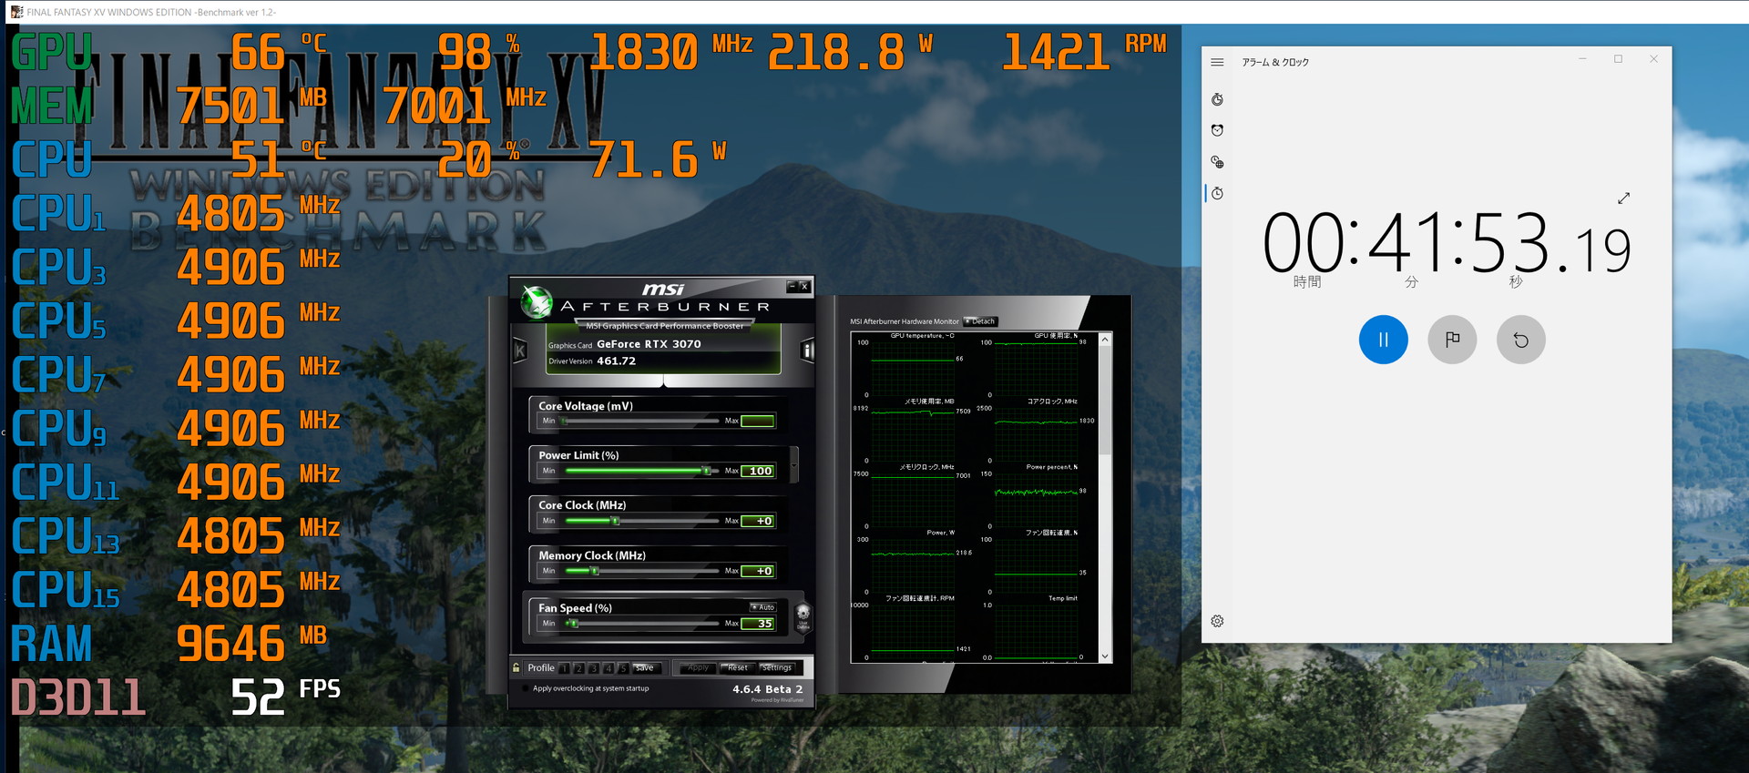The image size is (1749, 773).
Task: Click the Final Fantasy XV title bar icon
Action: click(15, 12)
